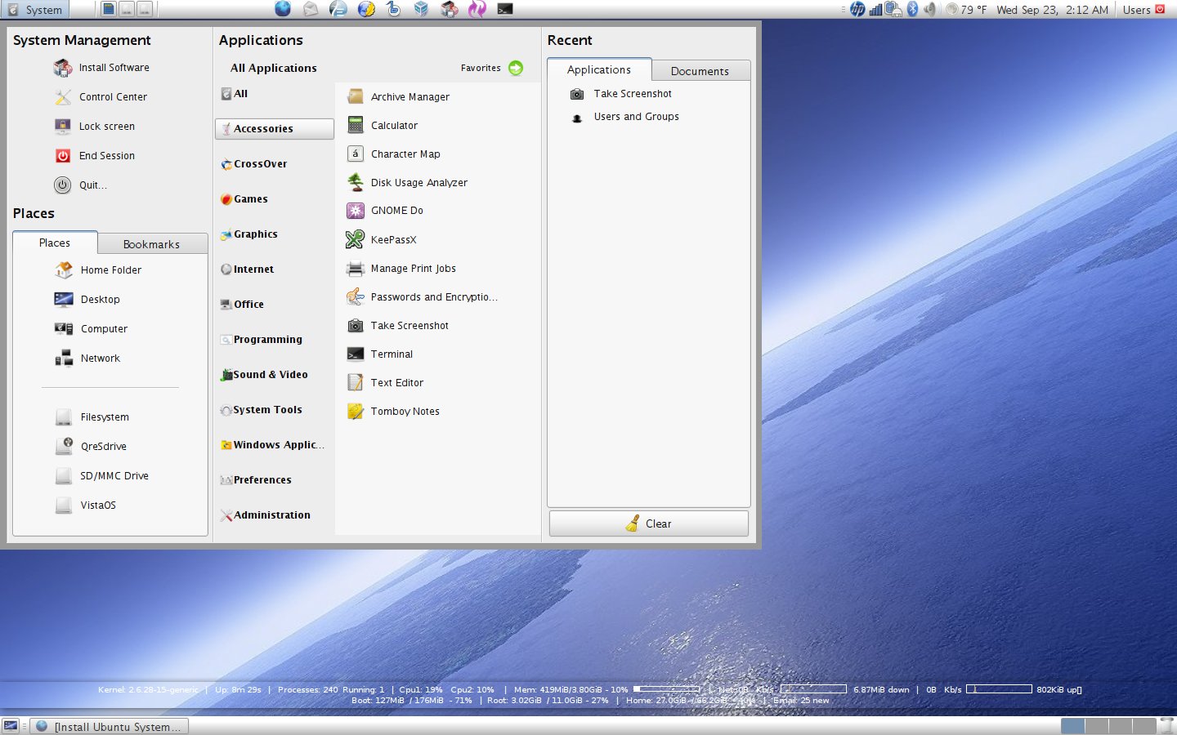Viewport: 1177px width, 735px height.
Task: Click the Users panel button
Action: 1136,10
